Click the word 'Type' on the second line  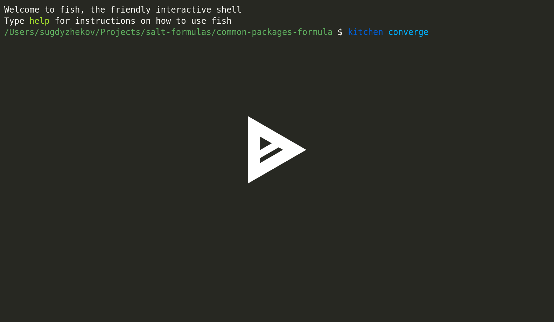point(14,21)
